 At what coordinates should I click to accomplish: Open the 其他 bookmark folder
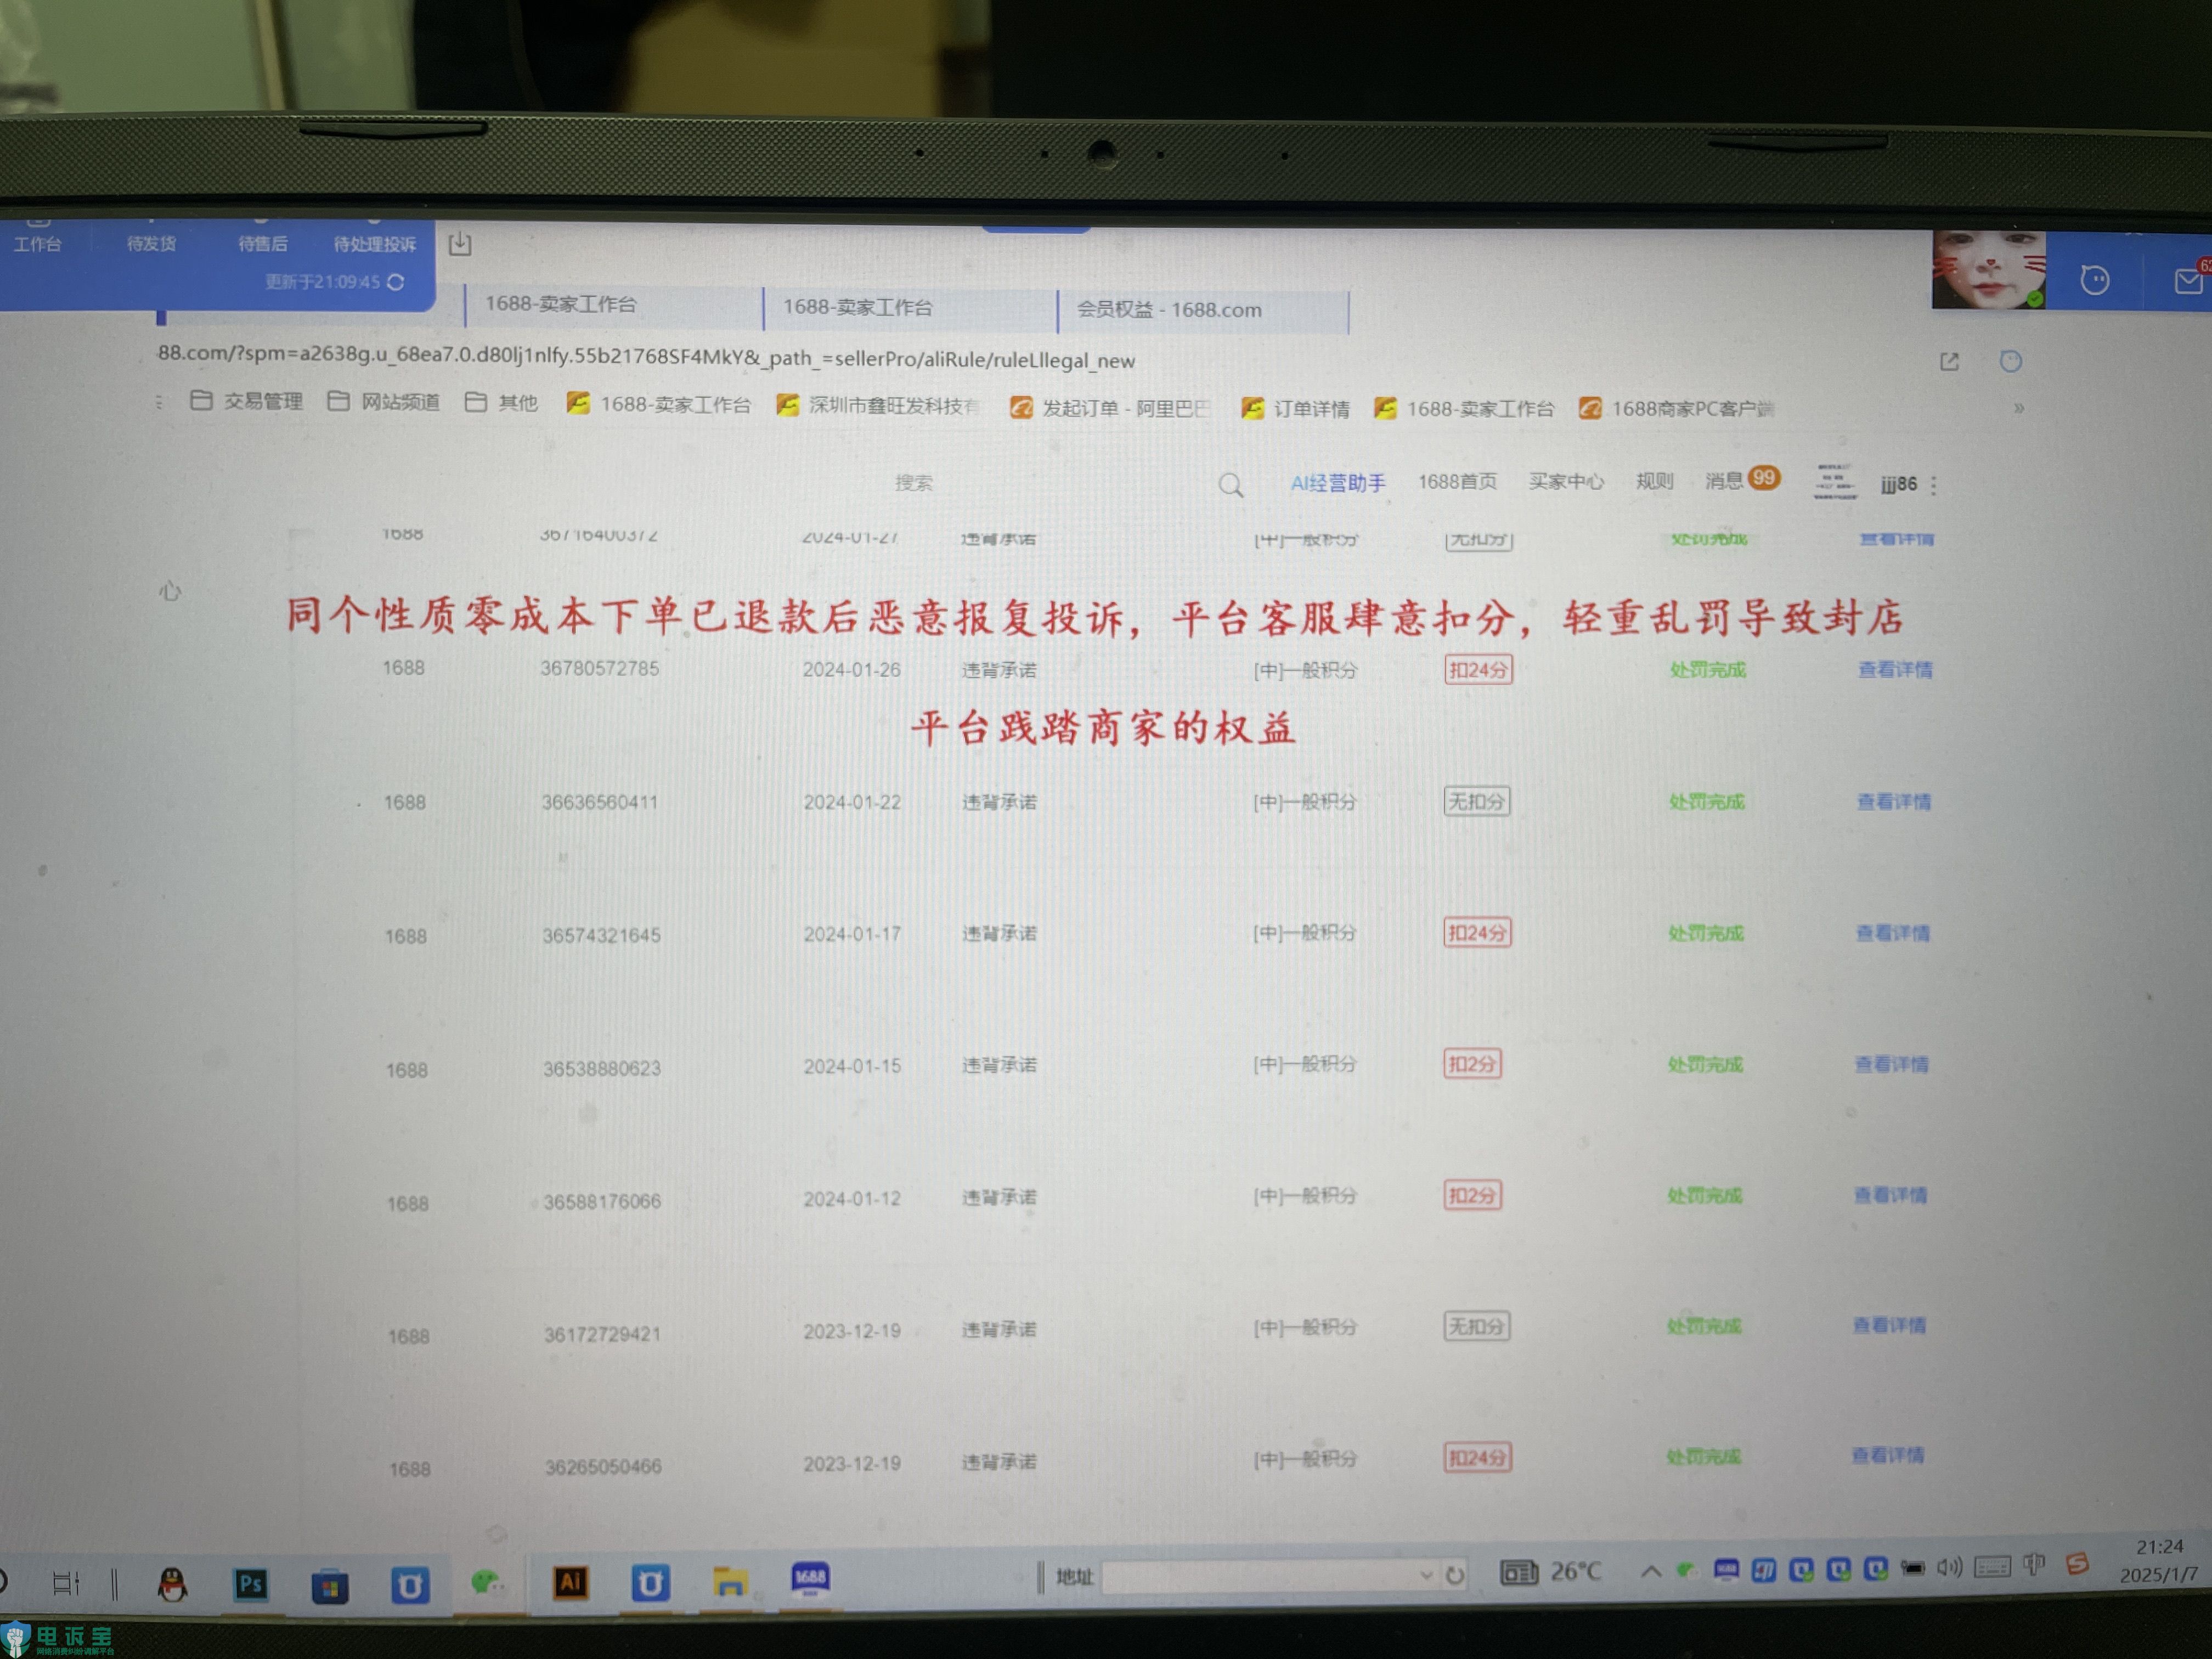(x=502, y=403)
